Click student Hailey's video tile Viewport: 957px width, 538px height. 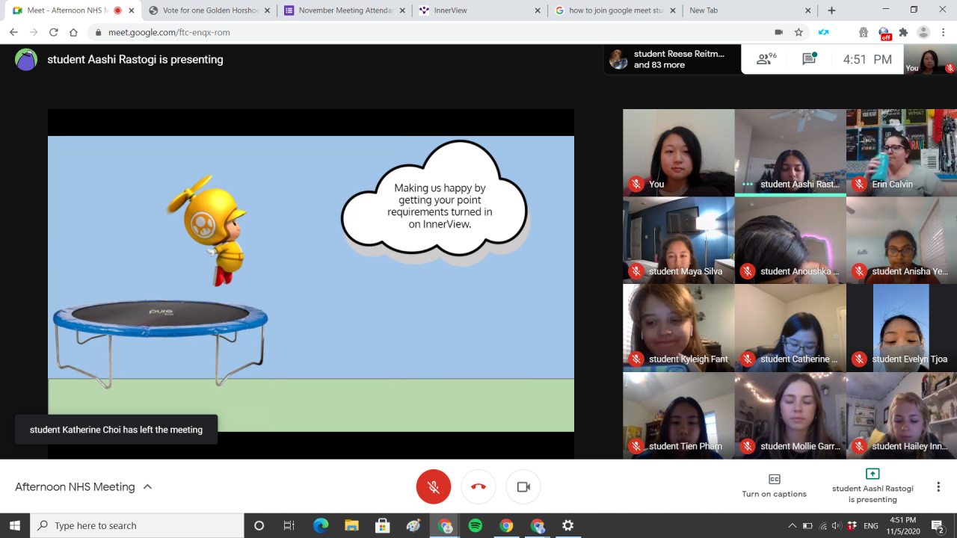[902, 415]
